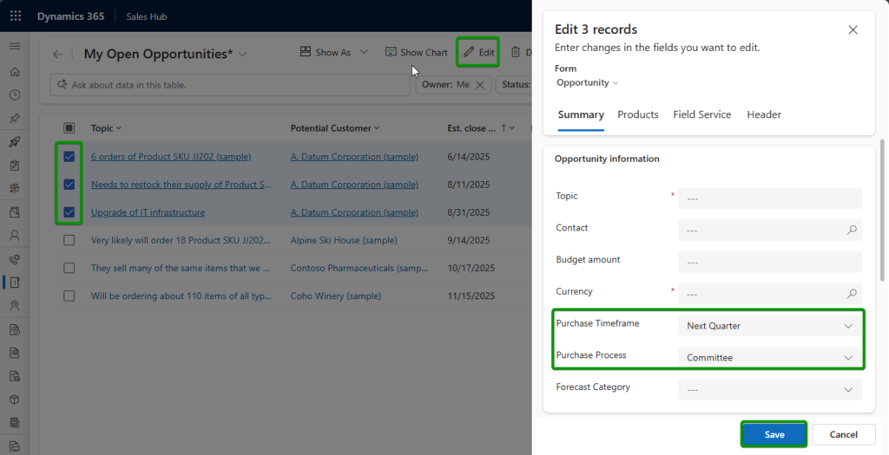Click the edit panel vertical scrollbar
This screenshot has width=889, height=455.
coord(882,211)
